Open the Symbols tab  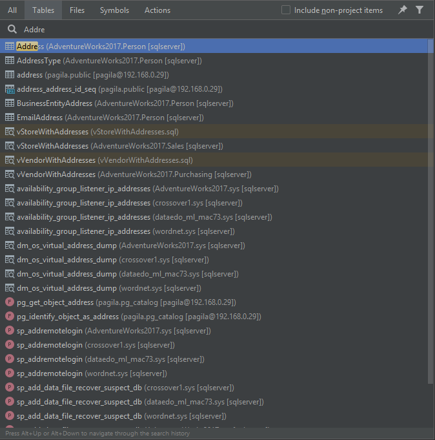(114, 10)
